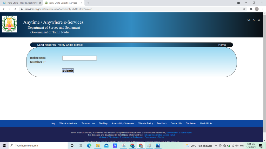Reload the page using refresh icon

(15, 9)
